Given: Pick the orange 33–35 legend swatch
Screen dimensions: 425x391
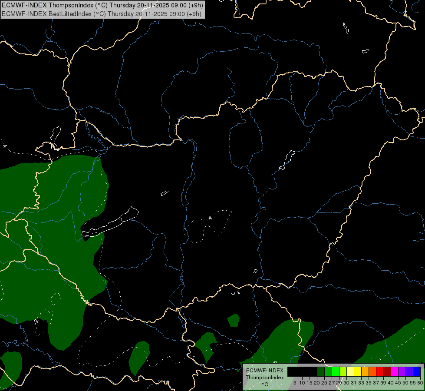Looking at the screenshot, I should 365,371.
